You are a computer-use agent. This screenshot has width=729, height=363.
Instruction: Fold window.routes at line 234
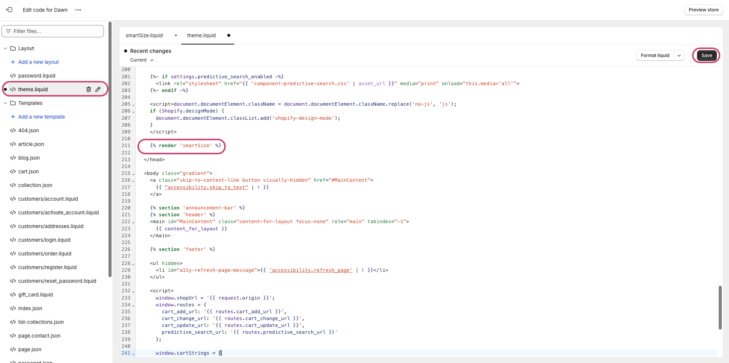pos(133,305)
